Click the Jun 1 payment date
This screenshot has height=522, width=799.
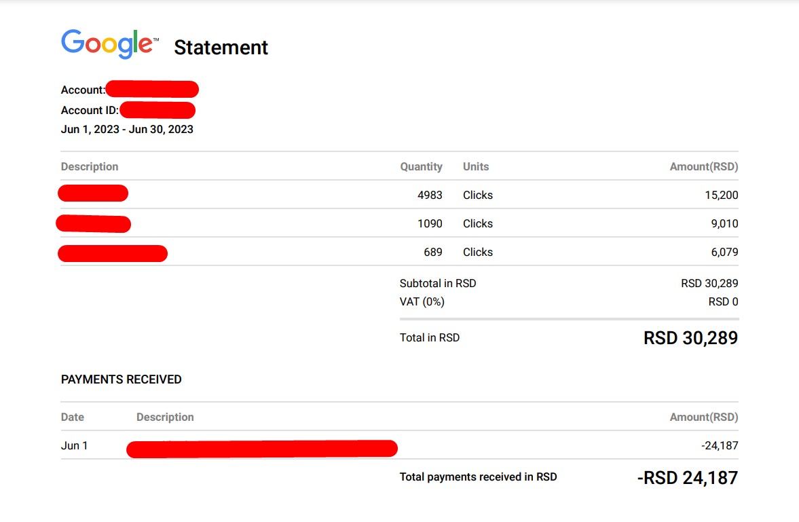74,446
